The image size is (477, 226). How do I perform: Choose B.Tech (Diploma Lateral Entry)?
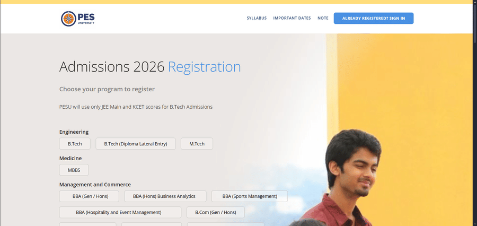pos(136,144)
